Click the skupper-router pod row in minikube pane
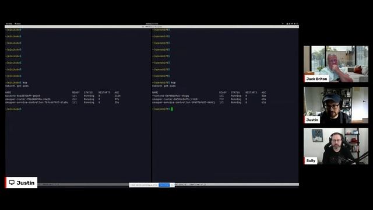The height and width of the screenshot is (210, 373). click(62, 99)
